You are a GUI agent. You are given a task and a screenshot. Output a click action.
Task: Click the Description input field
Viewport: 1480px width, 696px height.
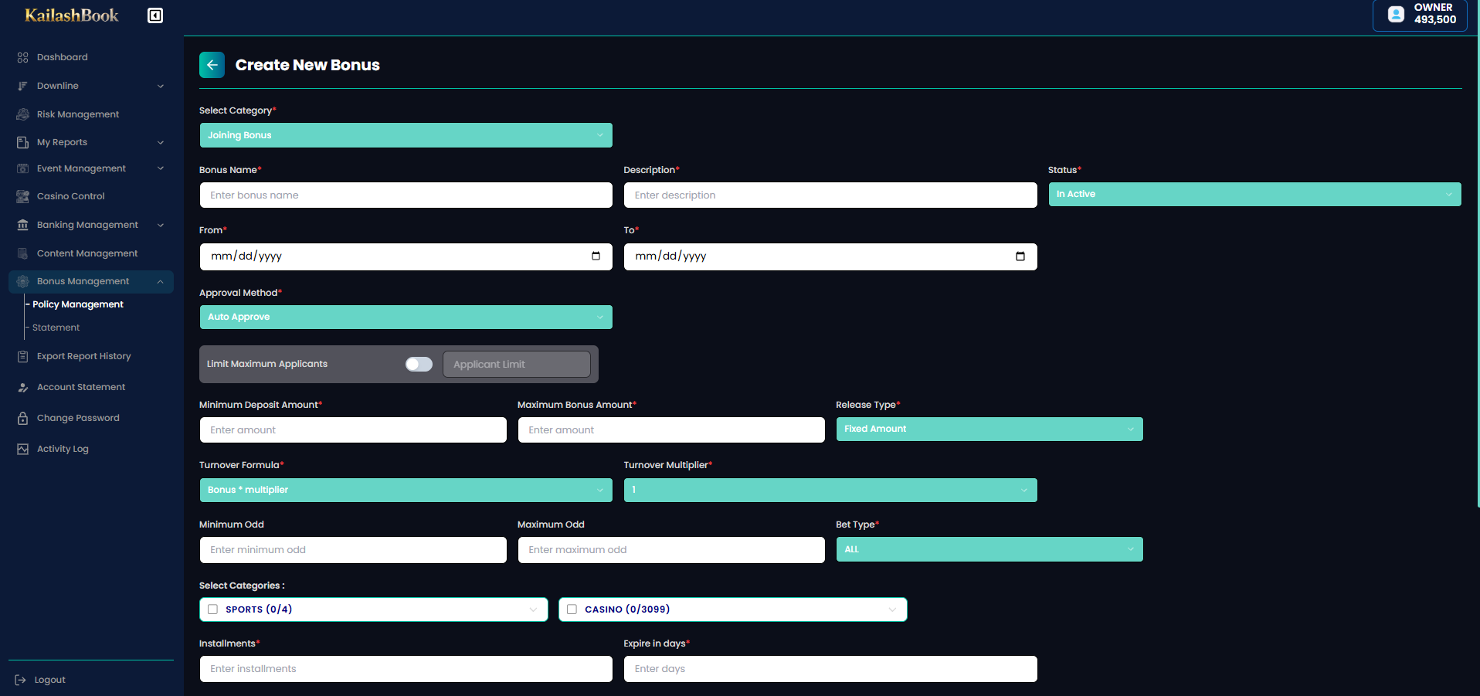tap(830, 195)
